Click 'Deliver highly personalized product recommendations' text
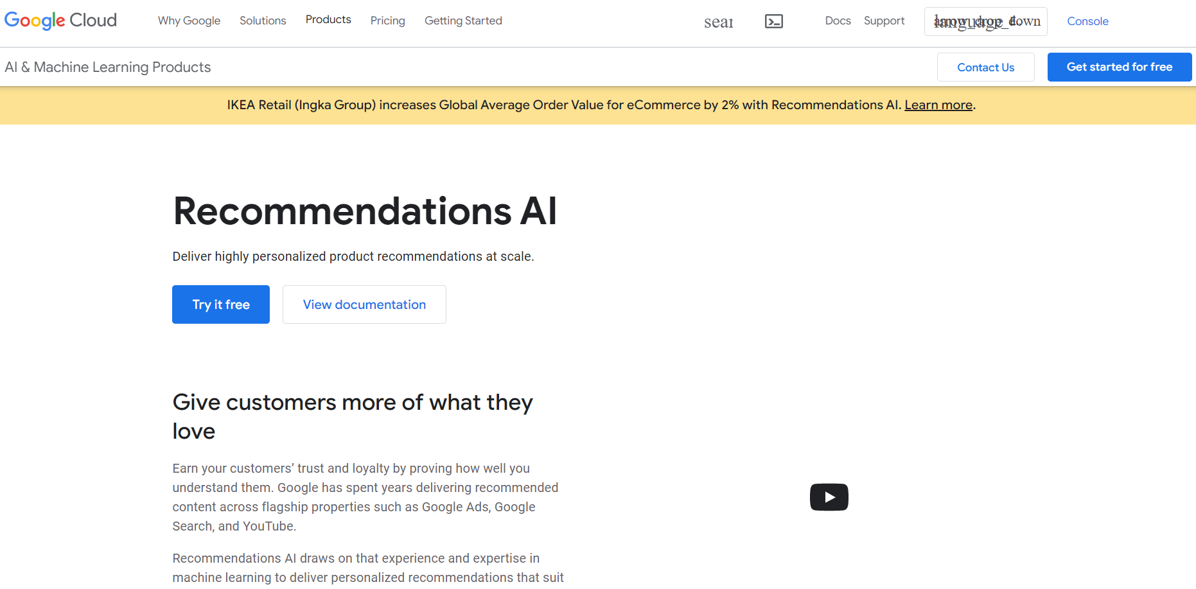 pyautogui.click(x=353, y=256)
